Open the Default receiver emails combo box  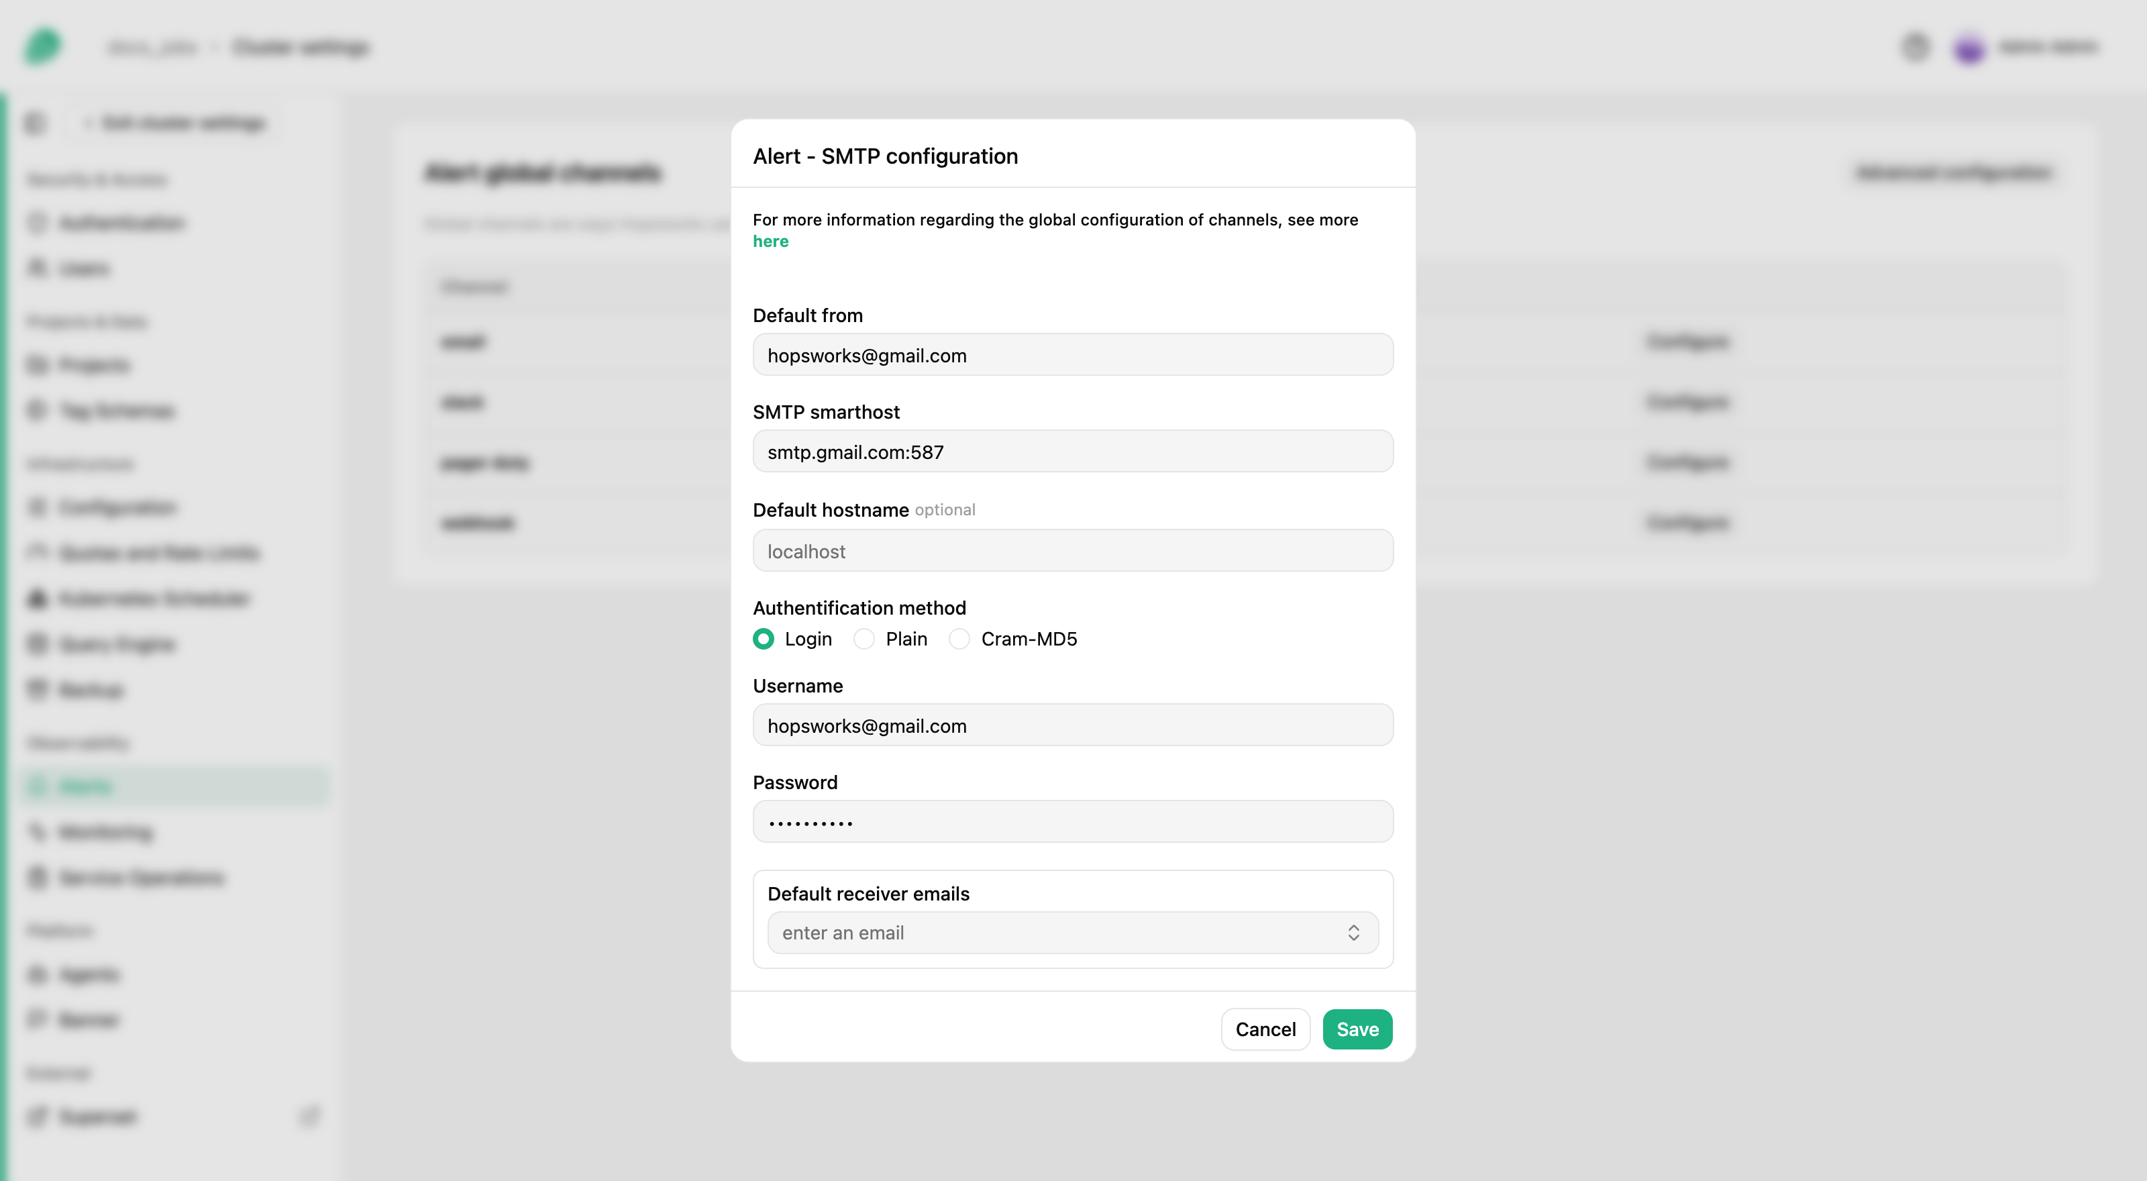click(x=1073, y=933)
